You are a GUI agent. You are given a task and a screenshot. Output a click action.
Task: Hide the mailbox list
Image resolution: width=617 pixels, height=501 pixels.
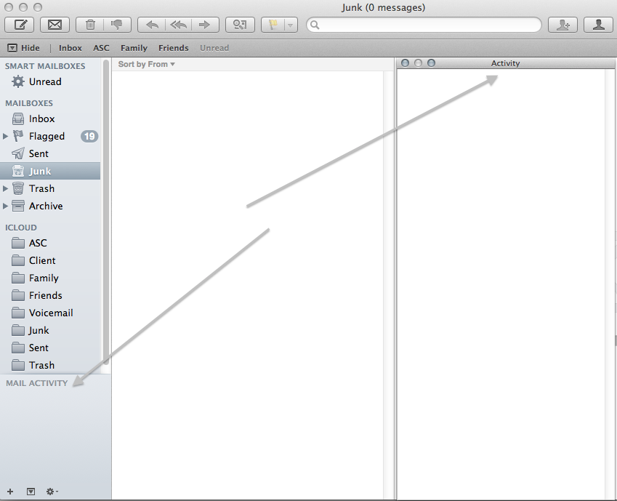(x=24, y=48)
